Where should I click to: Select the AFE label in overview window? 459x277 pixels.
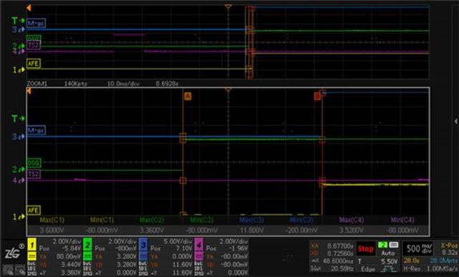point(34,64)
